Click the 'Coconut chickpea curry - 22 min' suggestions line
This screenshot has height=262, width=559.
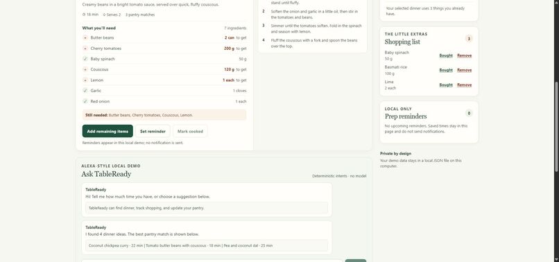pos(207,245)
